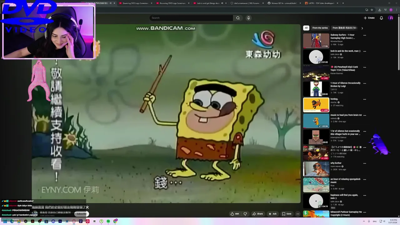
Task: Open options for Pınarbeyli köyü Canlı Yayın
Action: tap(364, 67)
